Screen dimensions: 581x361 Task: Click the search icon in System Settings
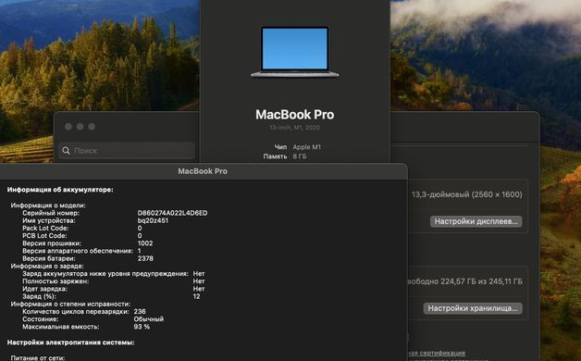[x=66, y=151]
